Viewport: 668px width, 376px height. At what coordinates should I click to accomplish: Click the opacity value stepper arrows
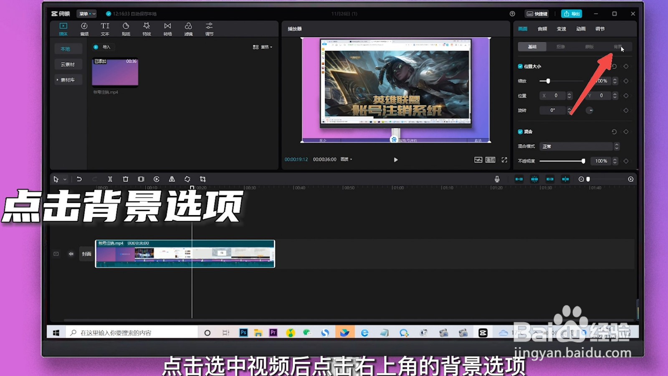tap(615, 161)
